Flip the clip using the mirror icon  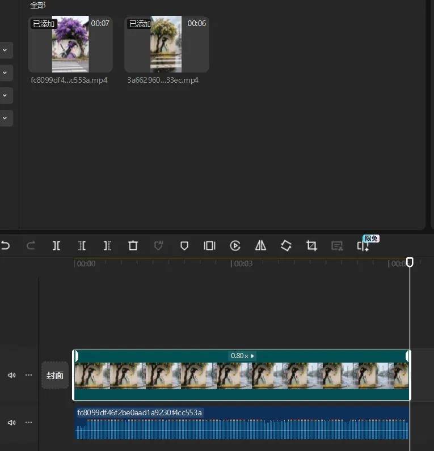(x=260, y=245)
